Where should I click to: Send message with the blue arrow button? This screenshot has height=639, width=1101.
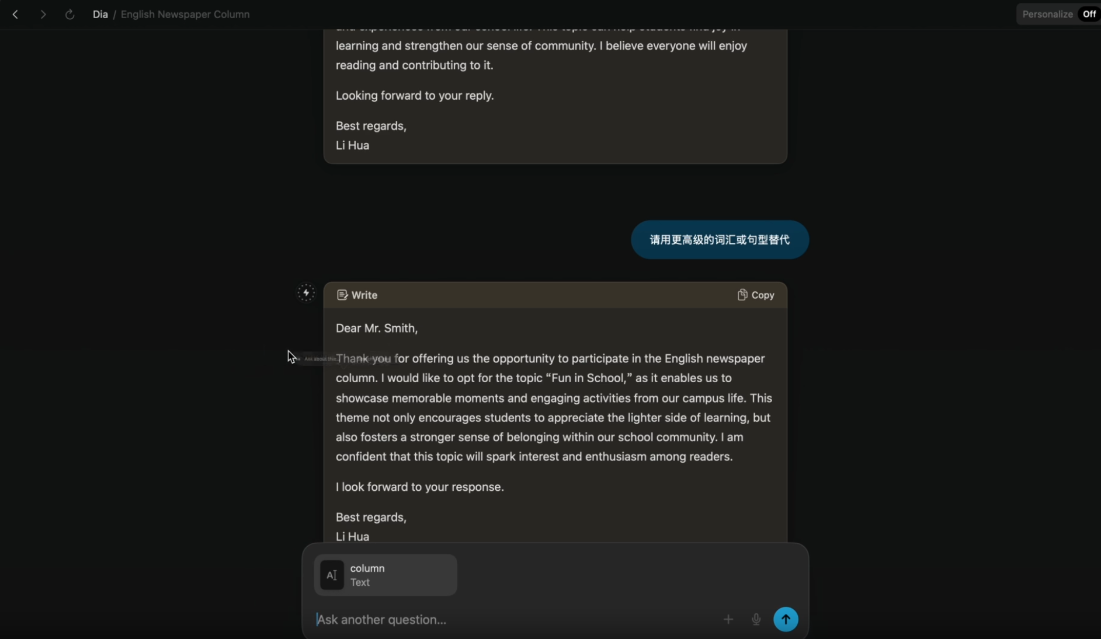pos(786,619)
